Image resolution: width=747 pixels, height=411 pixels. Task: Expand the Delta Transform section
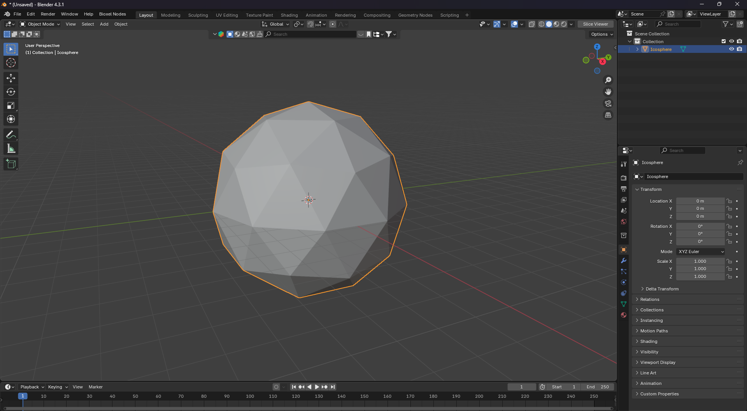[662, 289]
